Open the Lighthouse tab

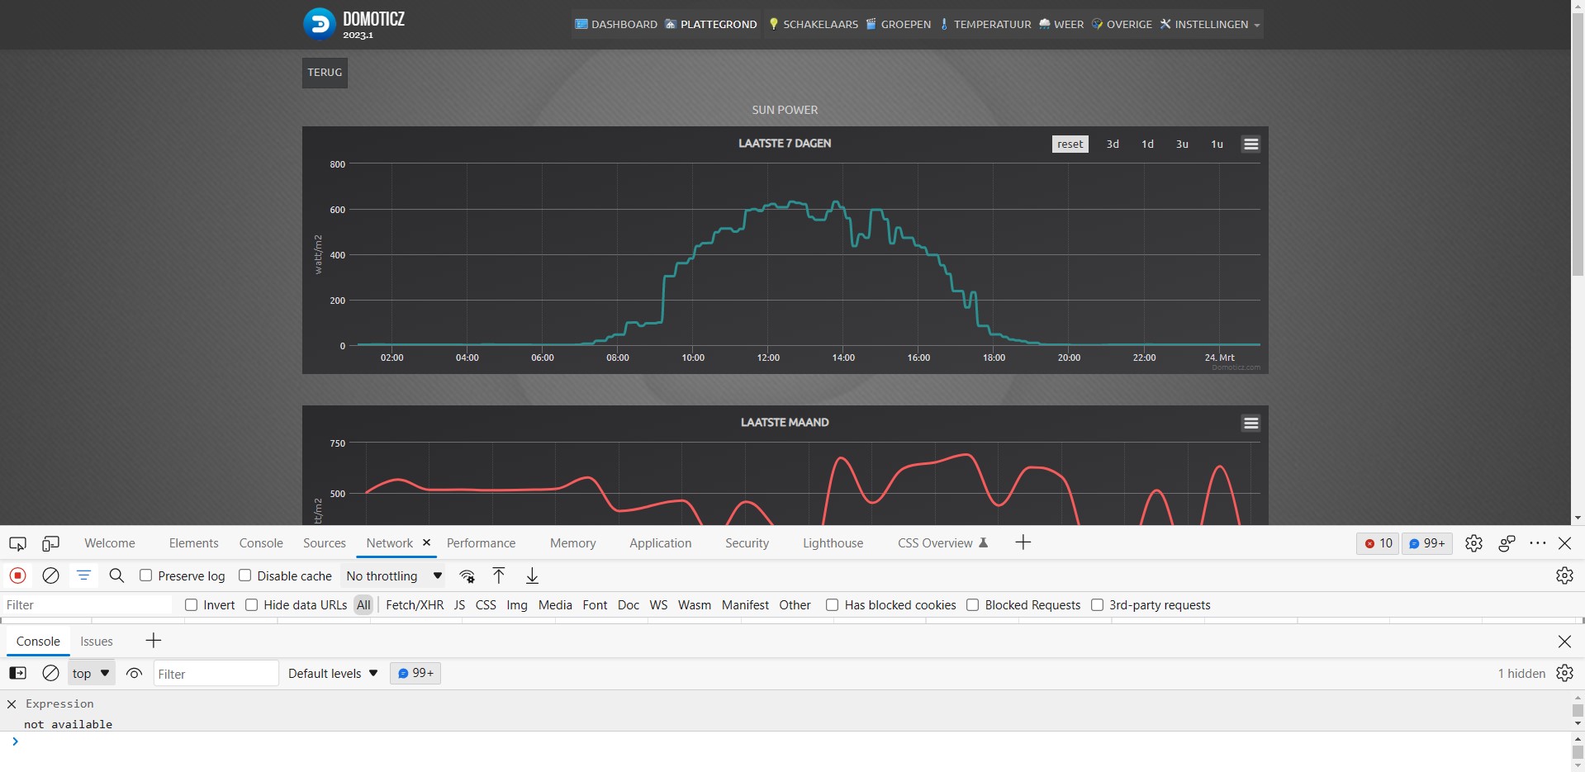tap(833, 543)
